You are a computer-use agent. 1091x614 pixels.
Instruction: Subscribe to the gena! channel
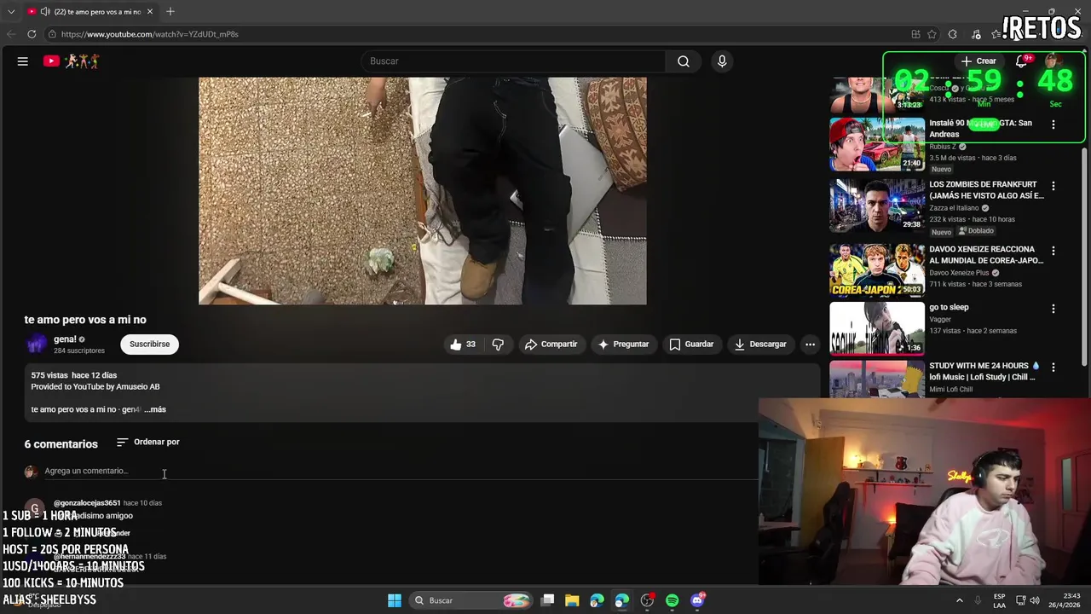click(149, 345)
